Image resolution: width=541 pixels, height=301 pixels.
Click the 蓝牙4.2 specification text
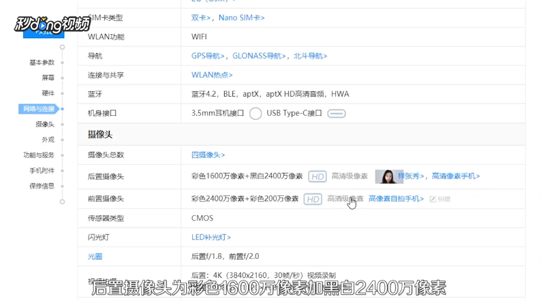[x=270, y=94]
